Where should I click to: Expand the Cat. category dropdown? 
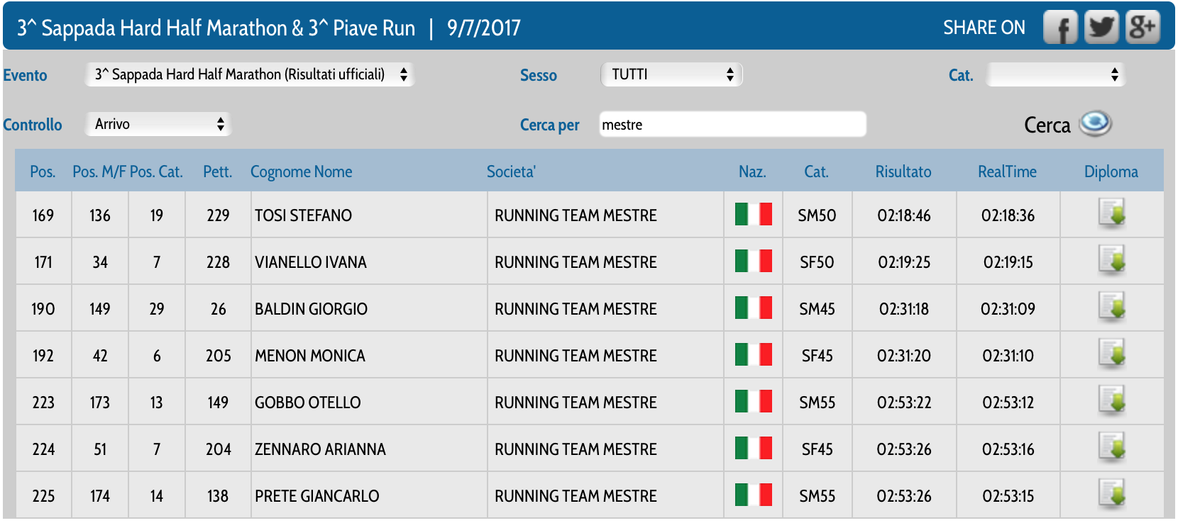[1055, 74]
